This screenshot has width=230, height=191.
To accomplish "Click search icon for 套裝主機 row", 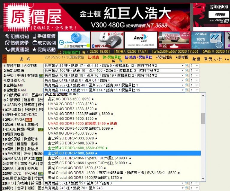I will (187, 66).
